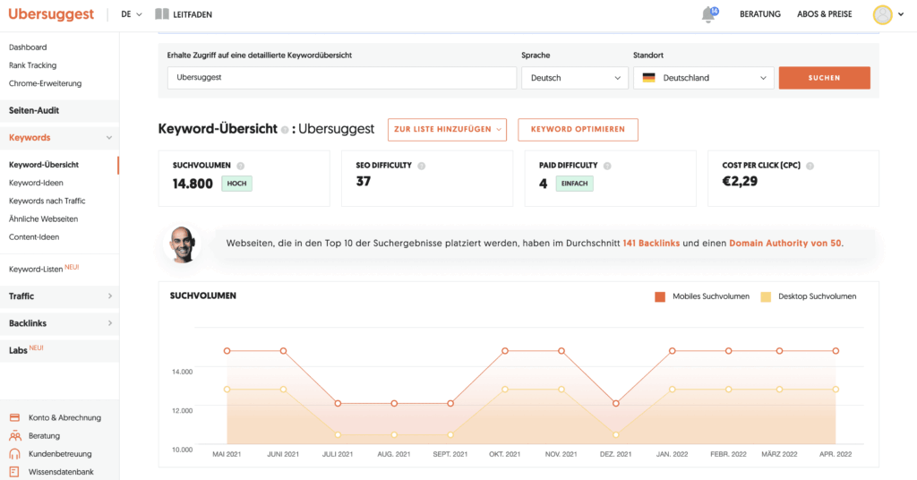Open Beratung in the top navigation
917x480 pixels.
(x=759, y=14)
